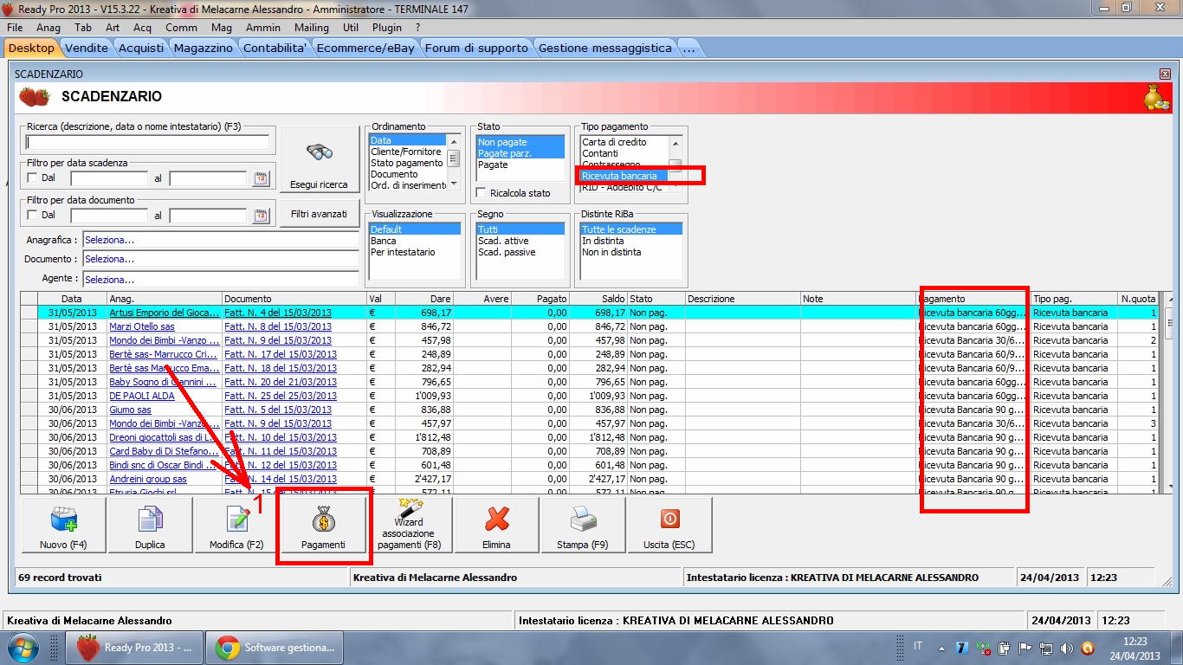Click the IT language indicator in taskbar
1183x665 pixels.
coord(918,646)
